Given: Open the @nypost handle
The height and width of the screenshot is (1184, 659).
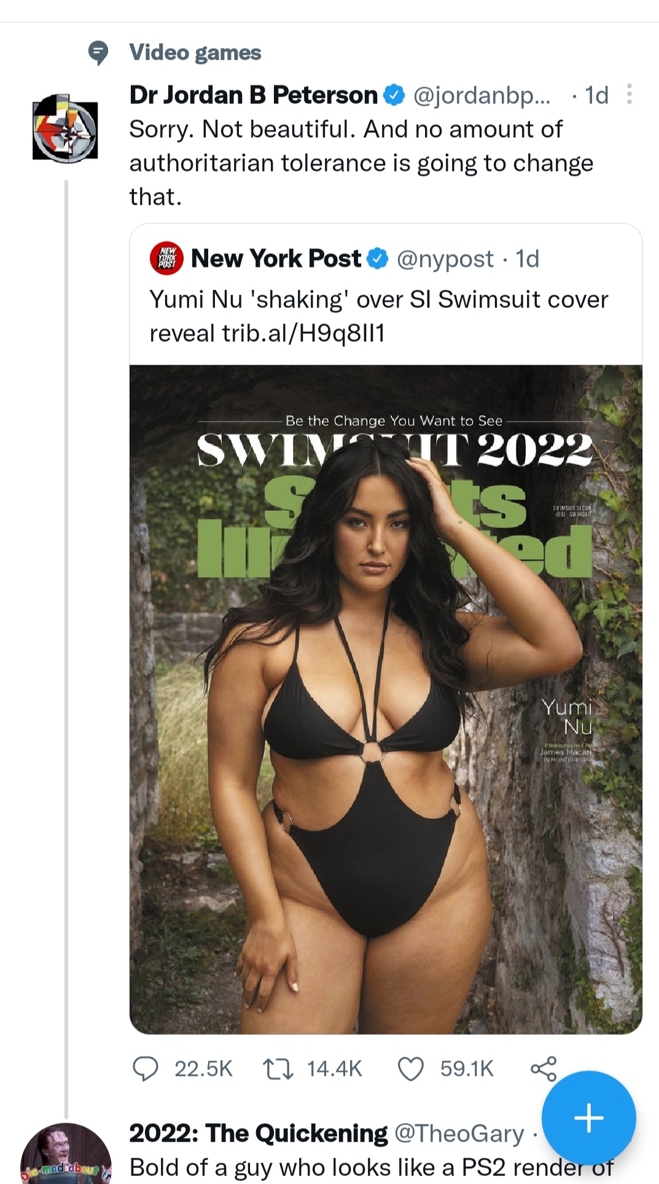Looking at the screenshot, I should [445, 259].
